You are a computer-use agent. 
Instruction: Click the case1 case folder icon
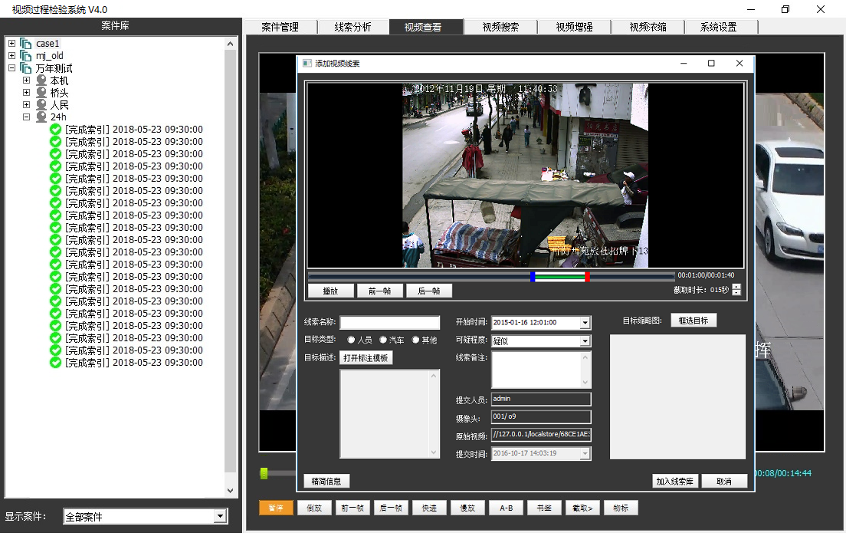(x=26, y=44)
